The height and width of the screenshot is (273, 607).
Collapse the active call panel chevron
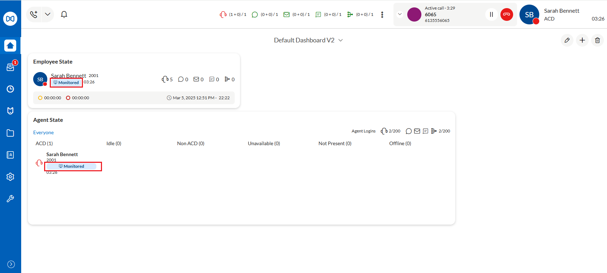(400, 14)
